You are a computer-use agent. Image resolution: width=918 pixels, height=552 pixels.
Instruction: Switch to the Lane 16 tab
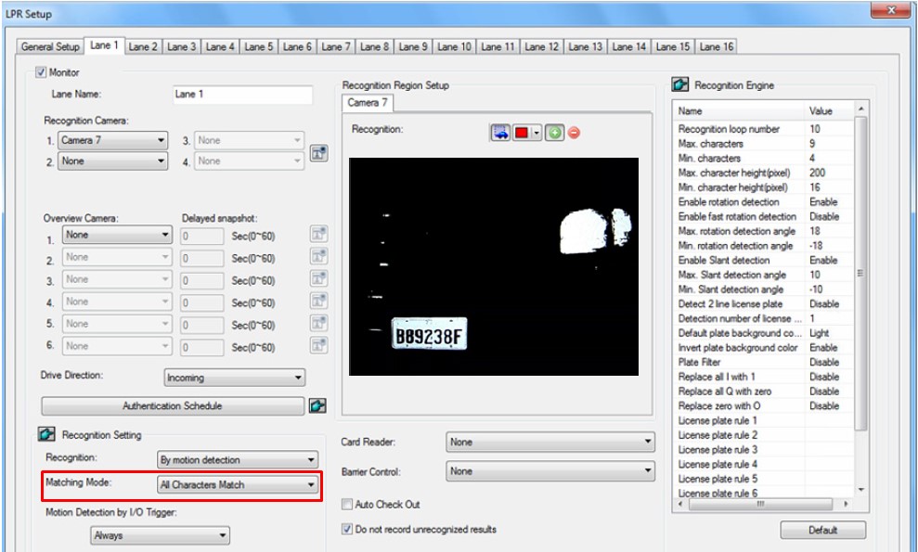tap(716, 46)
